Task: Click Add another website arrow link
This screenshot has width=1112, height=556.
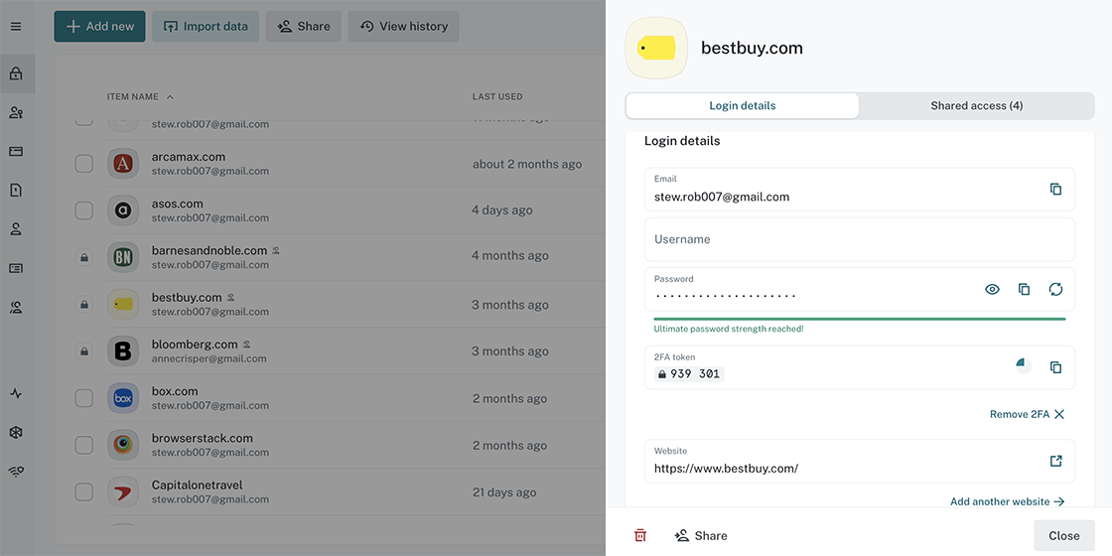Action: (1007, 501)
